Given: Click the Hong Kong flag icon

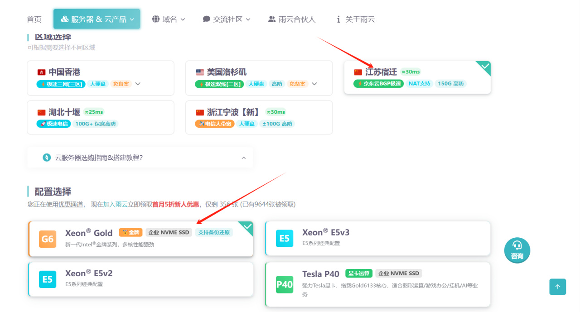Looking at the screenshot, I should pyautogui.click(x=41, y=72).
